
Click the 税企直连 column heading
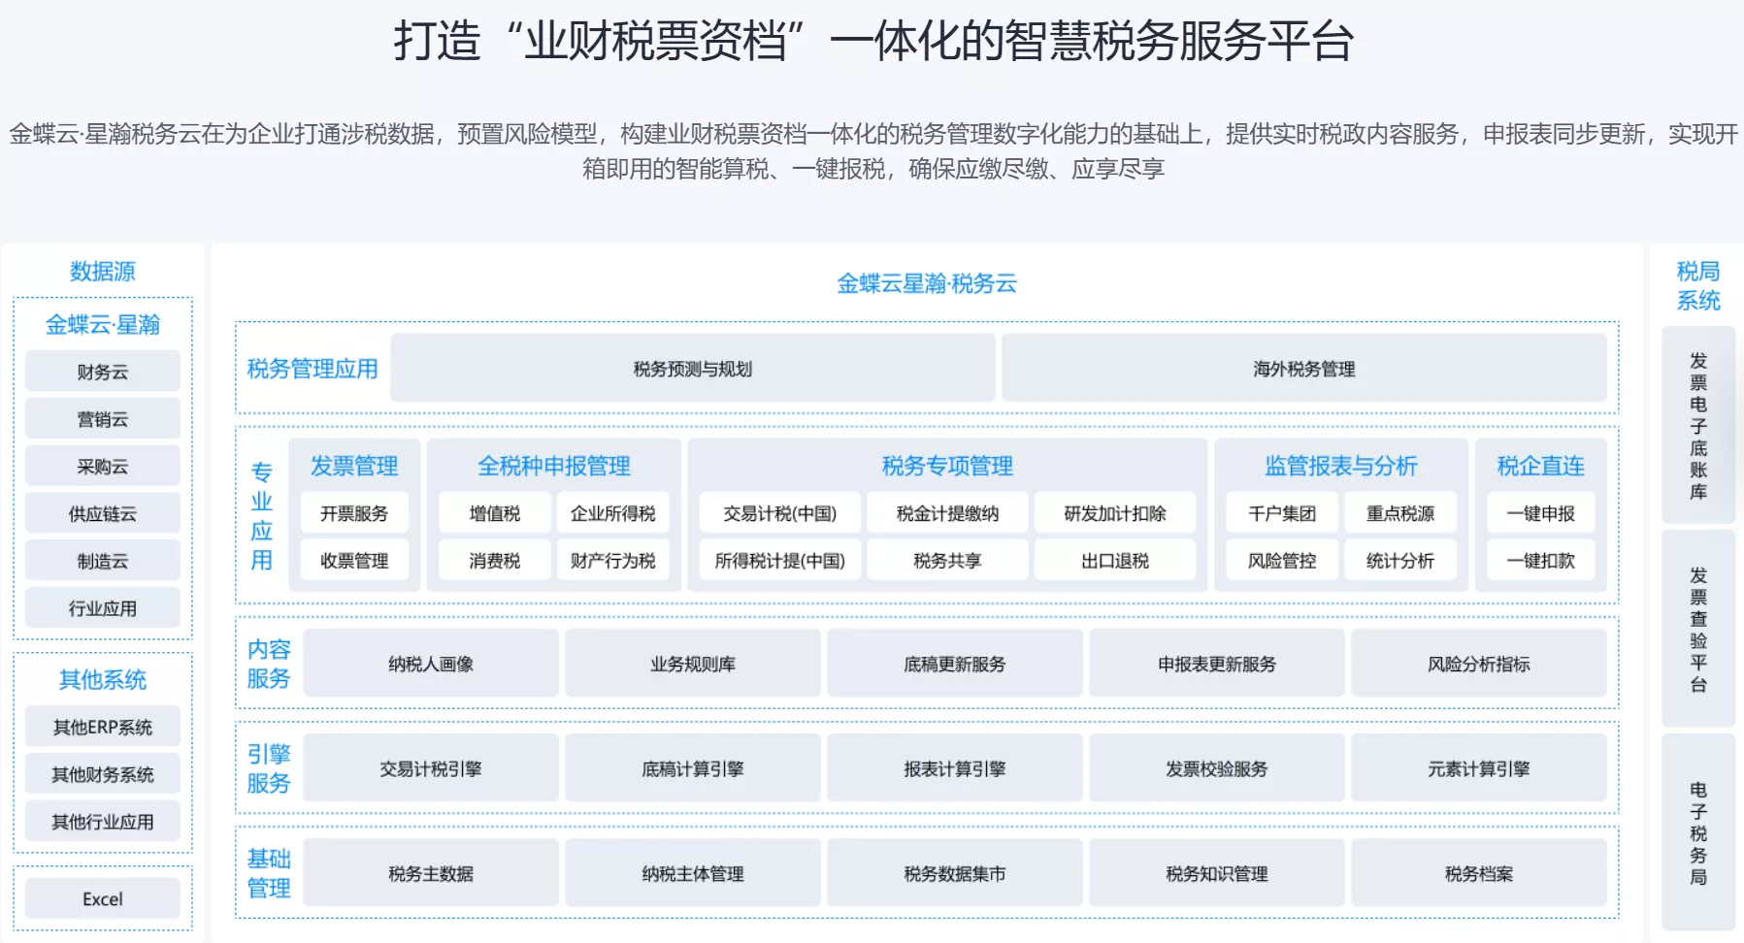click(1541, 466)
